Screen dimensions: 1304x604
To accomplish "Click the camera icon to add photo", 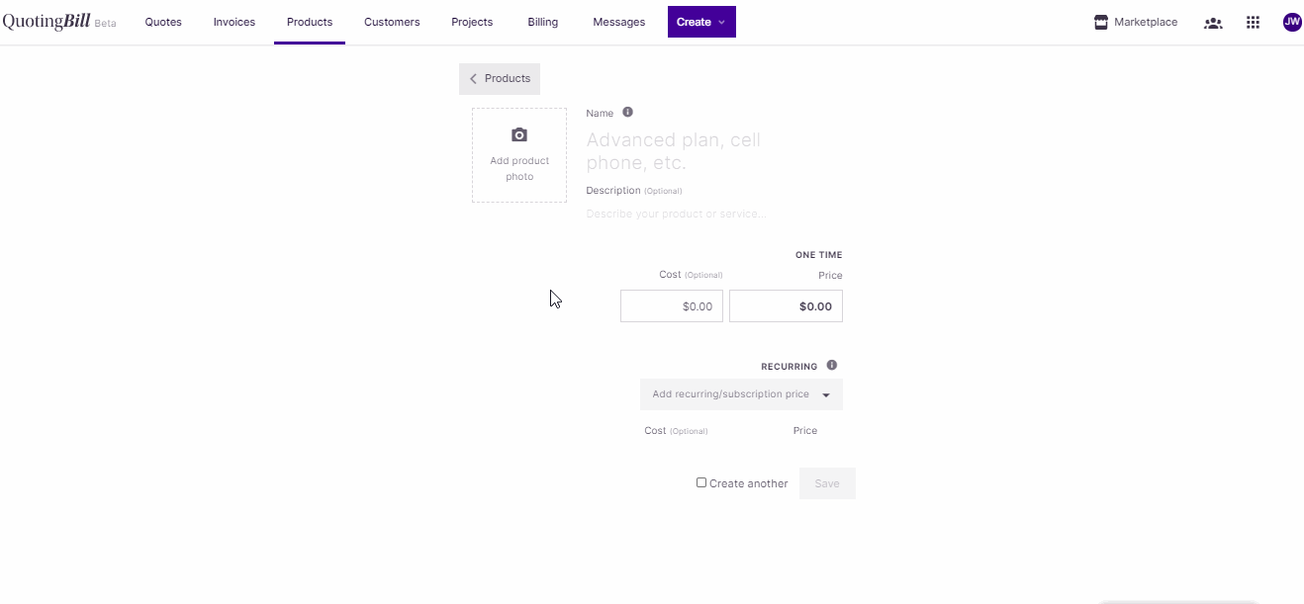I will tap(519, 134).
